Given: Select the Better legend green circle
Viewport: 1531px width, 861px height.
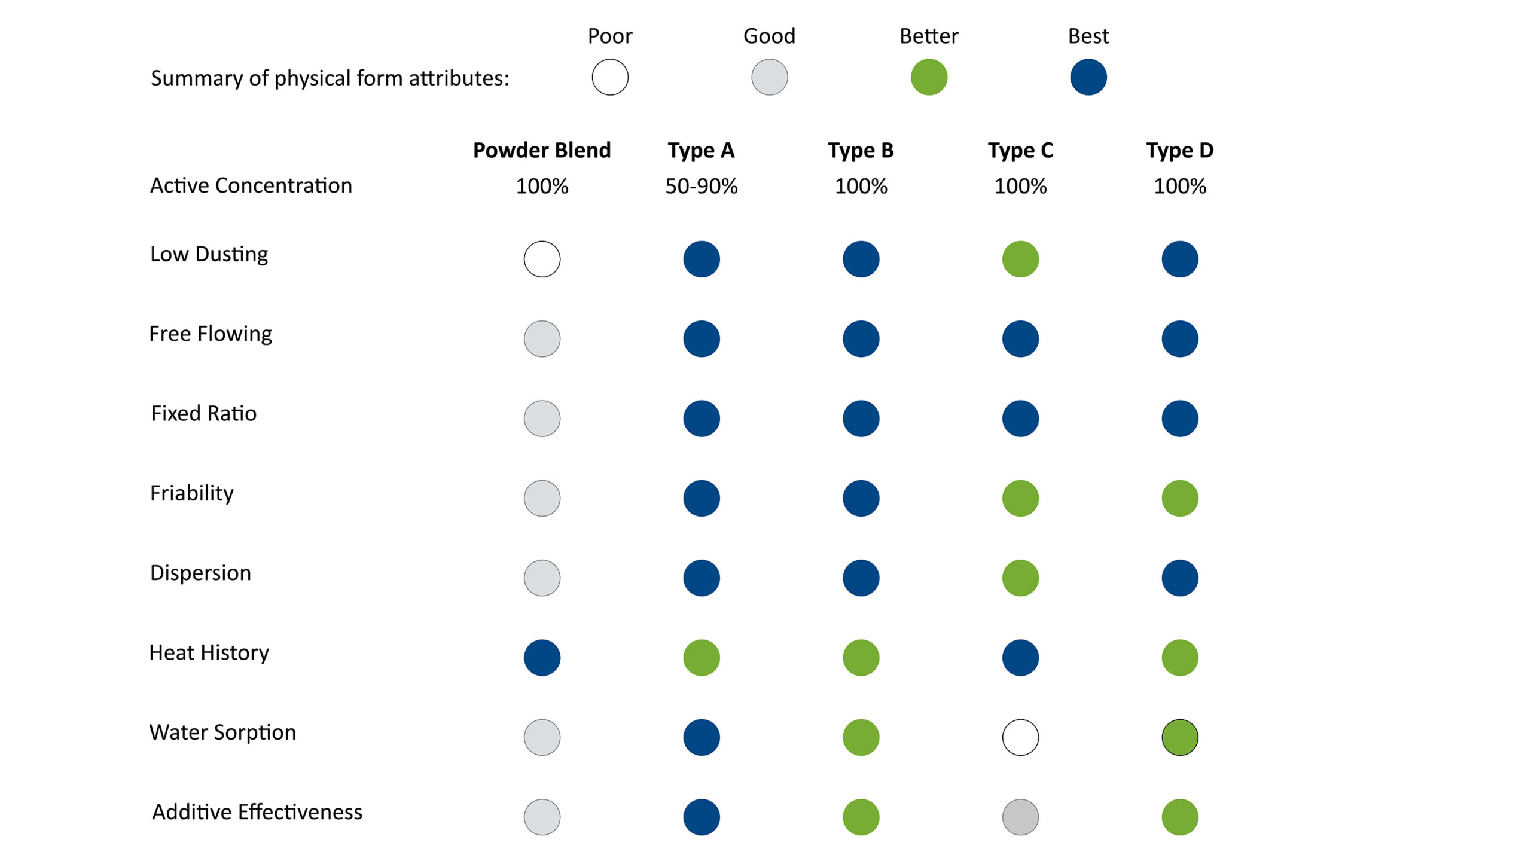Looking at the screenshot, I should [x=929, y=77].
